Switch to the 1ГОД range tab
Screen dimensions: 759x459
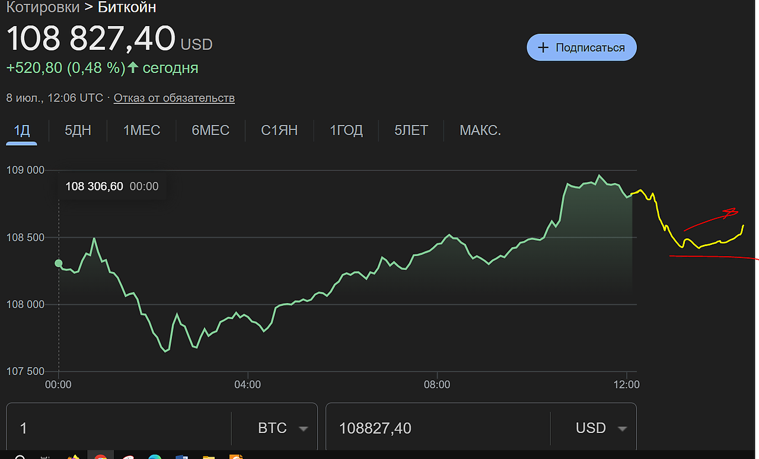click(x=346, y=130)
